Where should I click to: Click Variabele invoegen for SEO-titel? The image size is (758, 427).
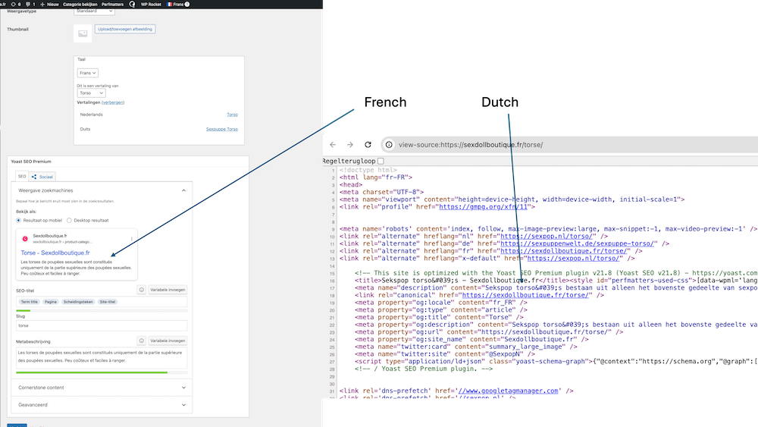point(168,290)
